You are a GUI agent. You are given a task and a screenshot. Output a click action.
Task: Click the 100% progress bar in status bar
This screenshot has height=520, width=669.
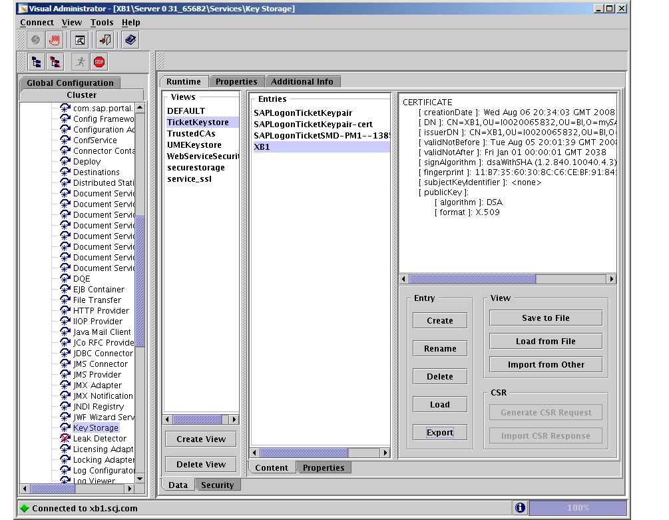[578, 507]
